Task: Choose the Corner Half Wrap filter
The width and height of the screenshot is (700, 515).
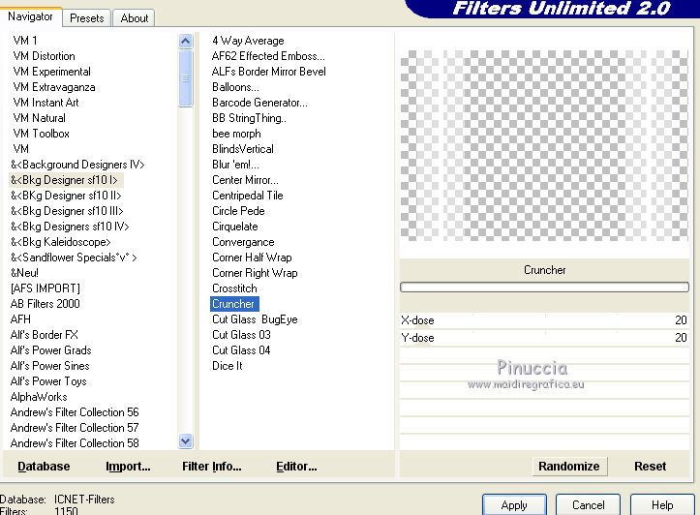Action: click(252, 257)
